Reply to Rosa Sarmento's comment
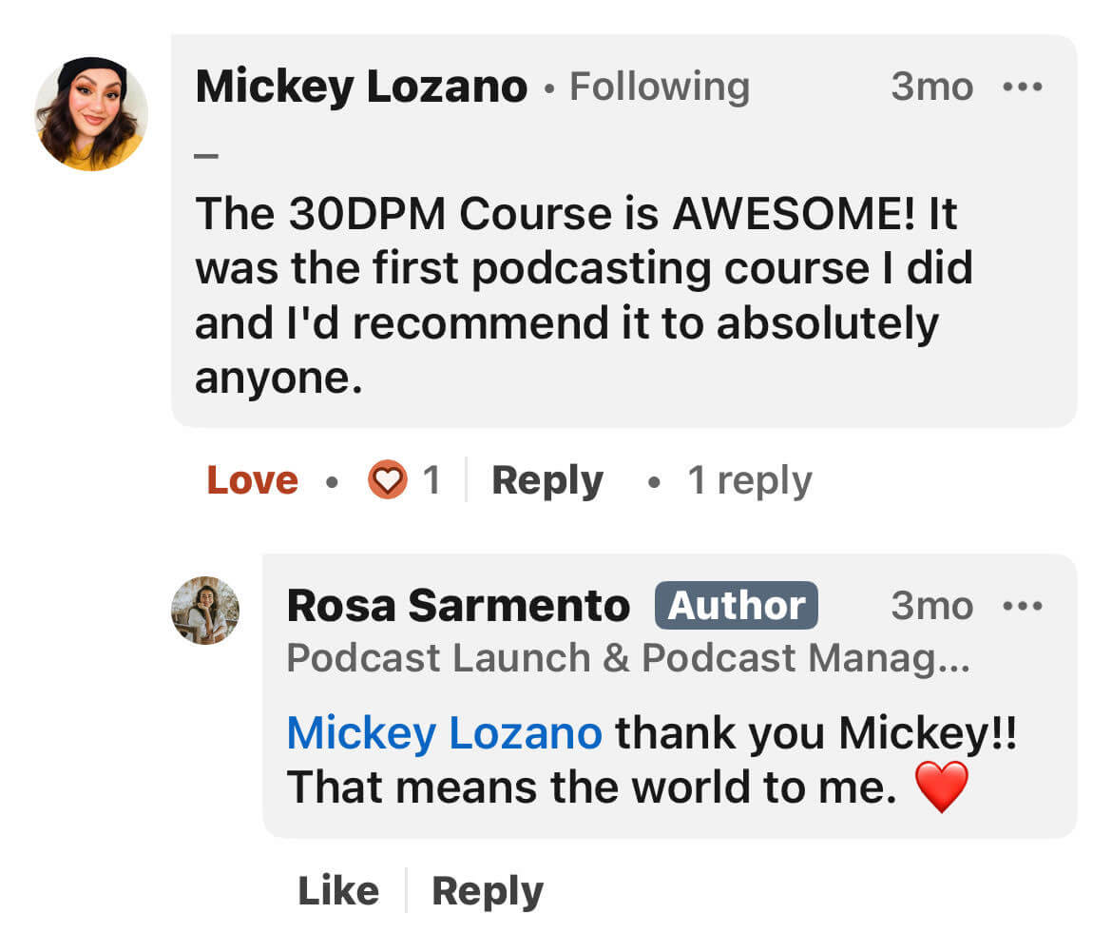1112x933 pixels. tap(487, 891)
